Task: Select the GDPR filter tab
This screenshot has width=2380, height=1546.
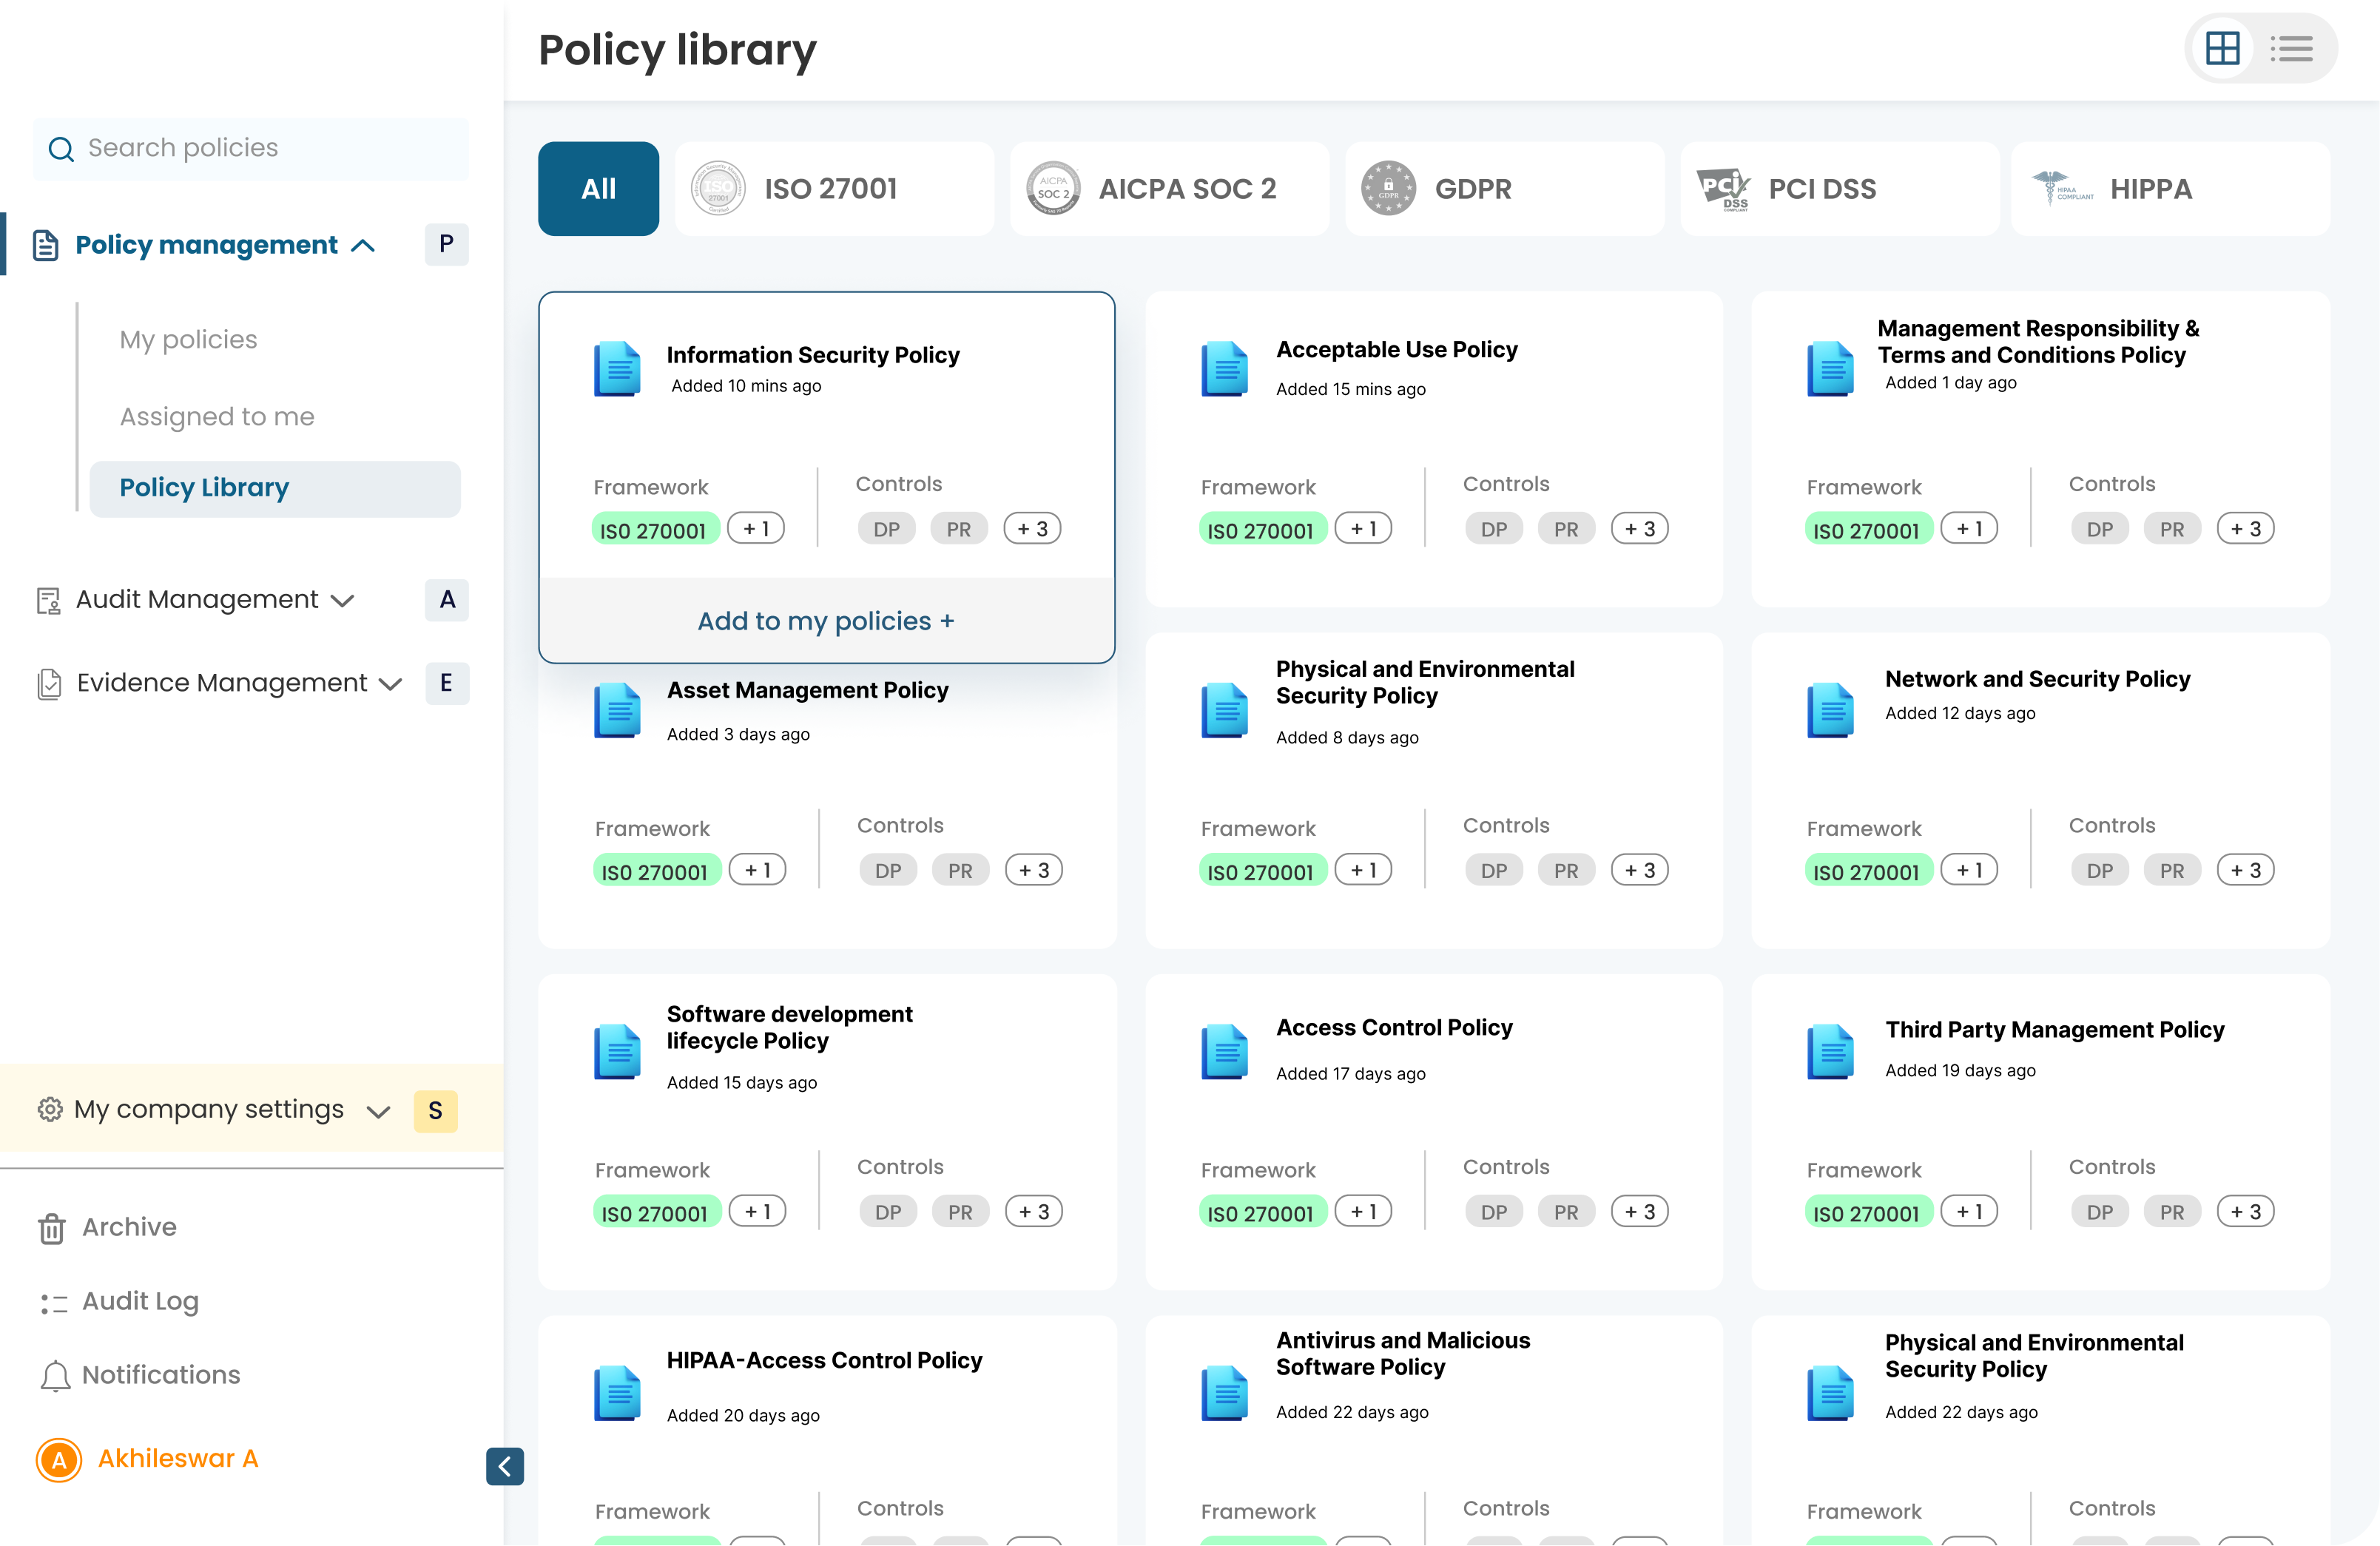Action: pyautogui.click(x=1503, y=189)
